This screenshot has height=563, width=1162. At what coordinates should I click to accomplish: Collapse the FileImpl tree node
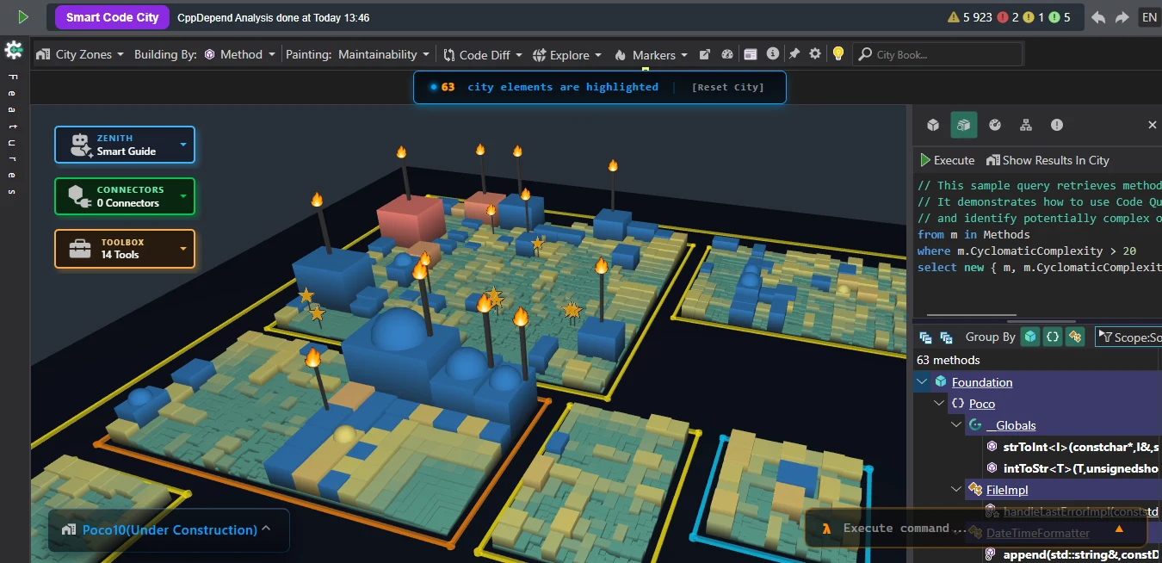(956, 489)
